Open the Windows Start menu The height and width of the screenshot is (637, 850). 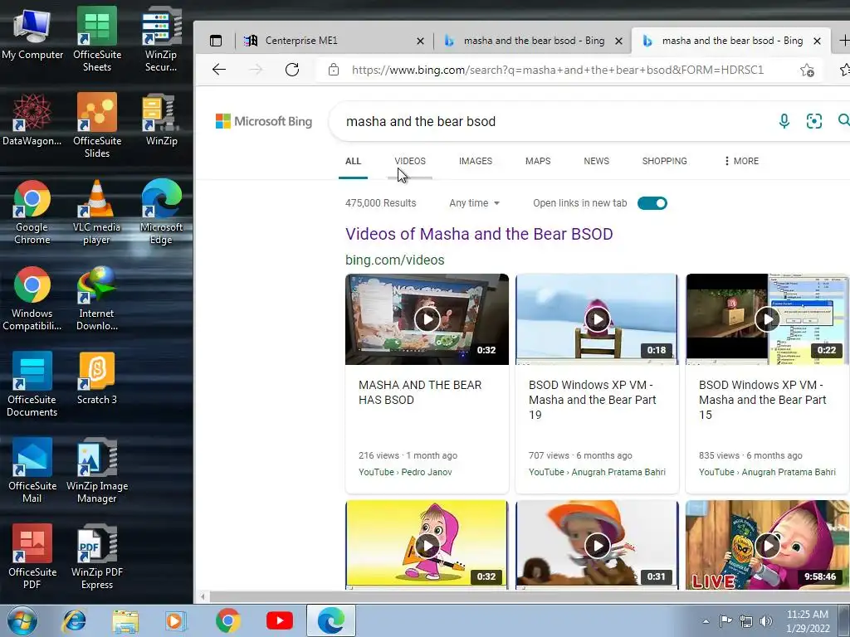22,620
